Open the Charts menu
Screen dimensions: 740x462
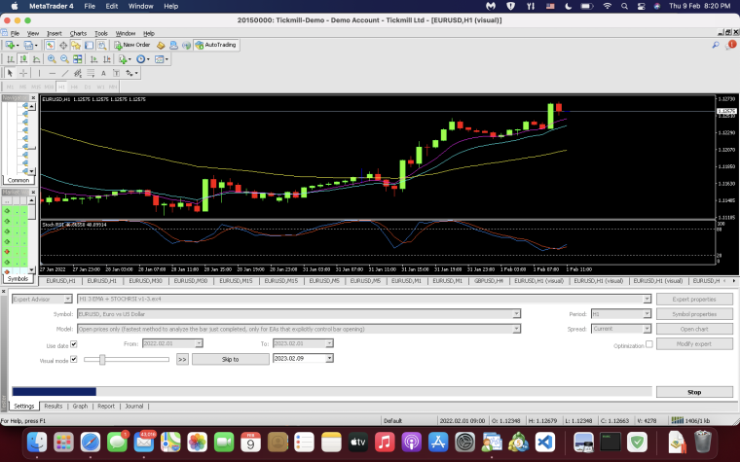click(x=78, y=33)
